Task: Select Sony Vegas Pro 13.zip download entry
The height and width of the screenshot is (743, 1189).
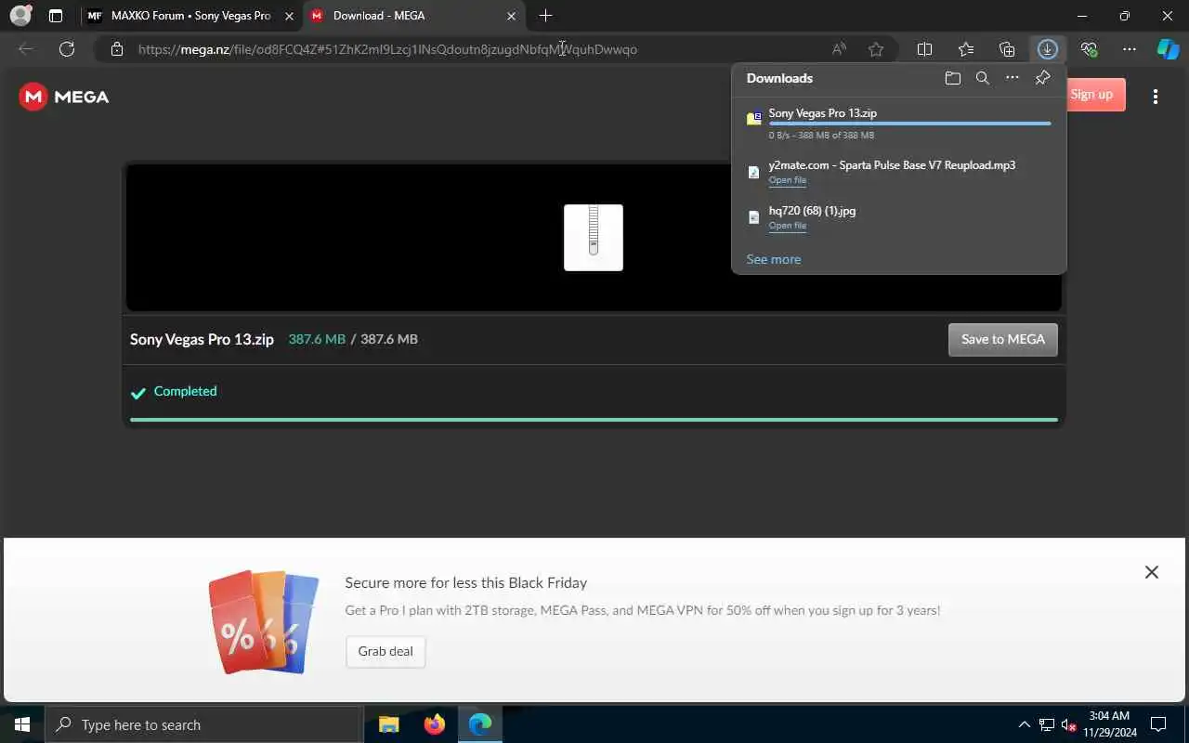Action: (x=898, y=124)
